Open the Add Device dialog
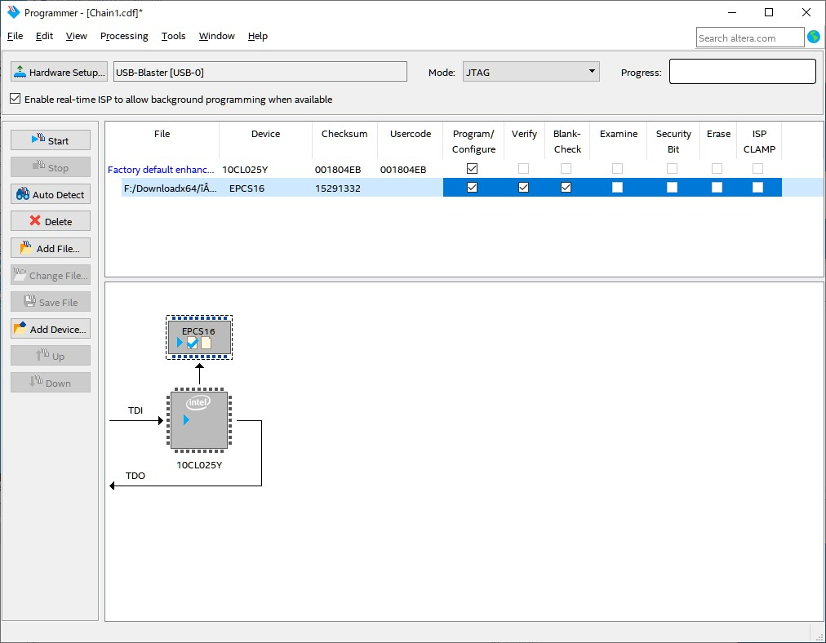The width and height of the screenshot is (826, 643). click(x=51, y=329)
